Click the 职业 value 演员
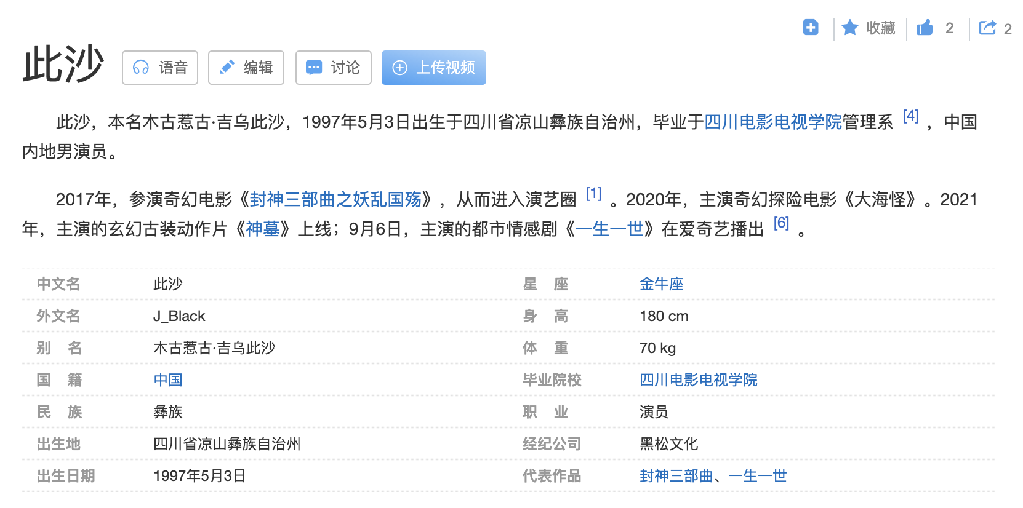1023x508 pixels. 654,412
